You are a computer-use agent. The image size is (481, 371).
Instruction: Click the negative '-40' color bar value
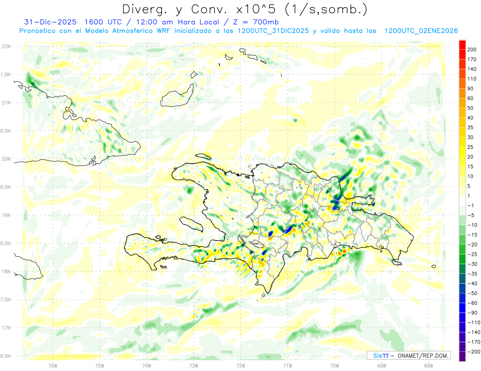[473, 283]
